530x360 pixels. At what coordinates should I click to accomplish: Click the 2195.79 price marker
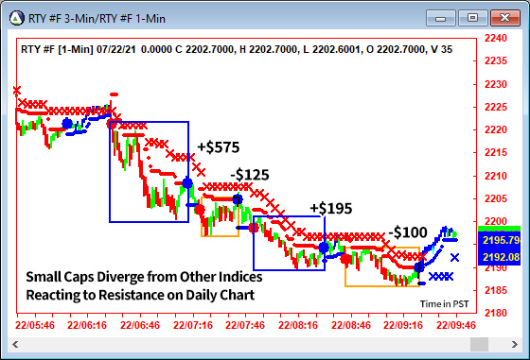pos(500,240)
